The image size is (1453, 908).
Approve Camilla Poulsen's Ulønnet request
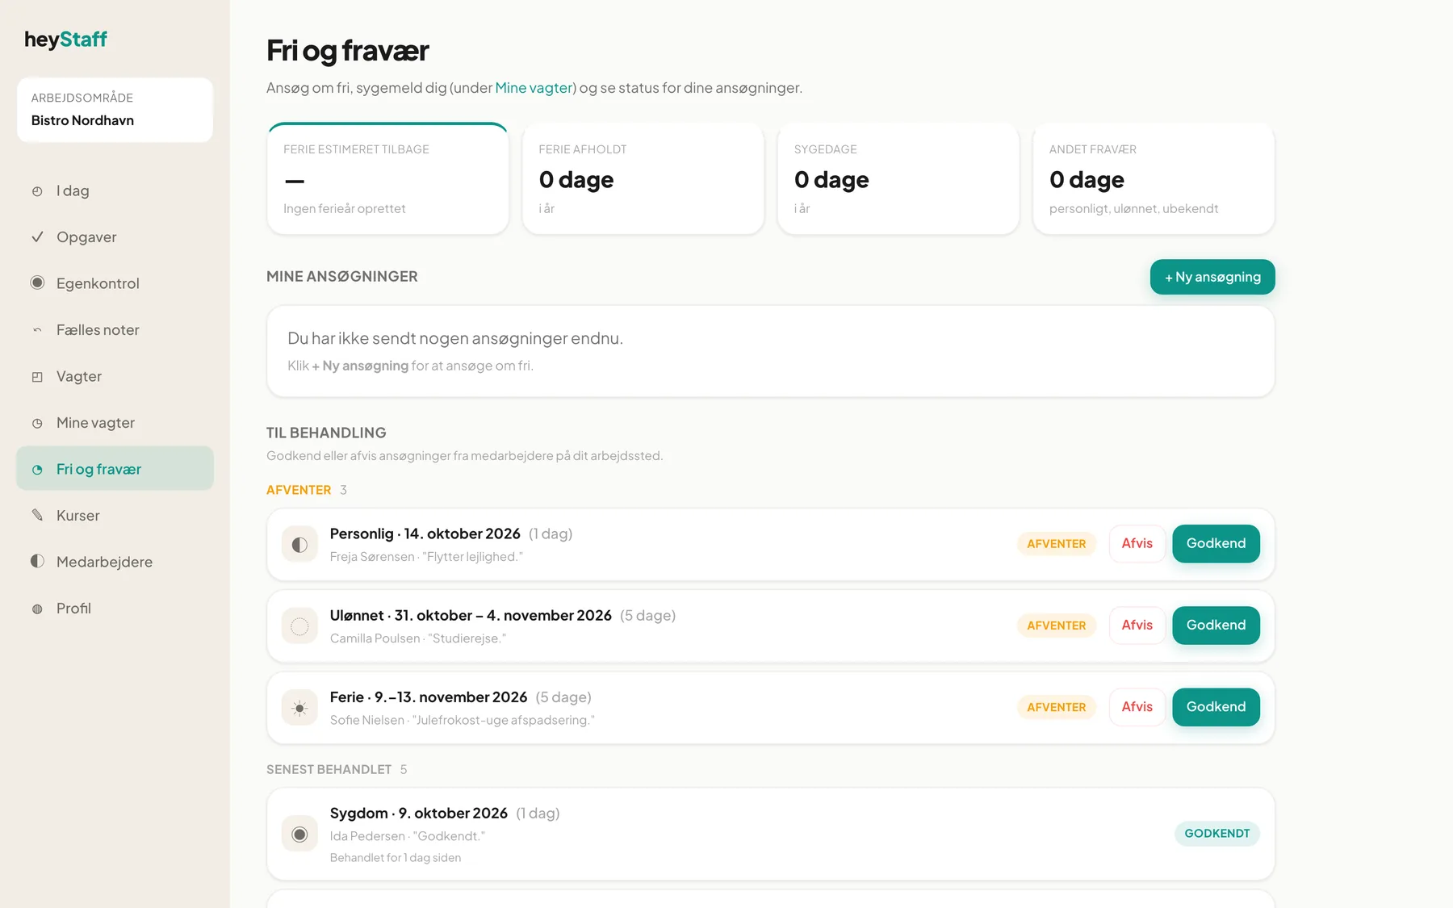(1216, 626)
